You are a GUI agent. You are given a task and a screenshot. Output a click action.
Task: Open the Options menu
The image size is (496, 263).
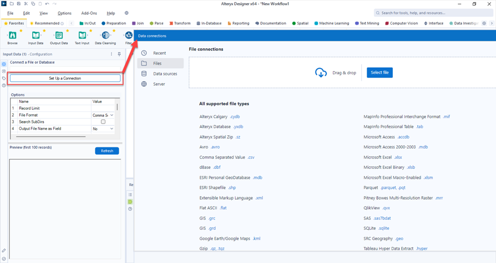pyautogui.click(x=64, y=13)
